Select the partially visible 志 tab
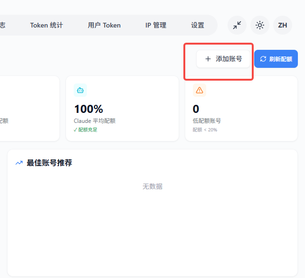Image resolution: width=305 pixels, height=278 pixels. pyautogui.click(x=3, y=25)
